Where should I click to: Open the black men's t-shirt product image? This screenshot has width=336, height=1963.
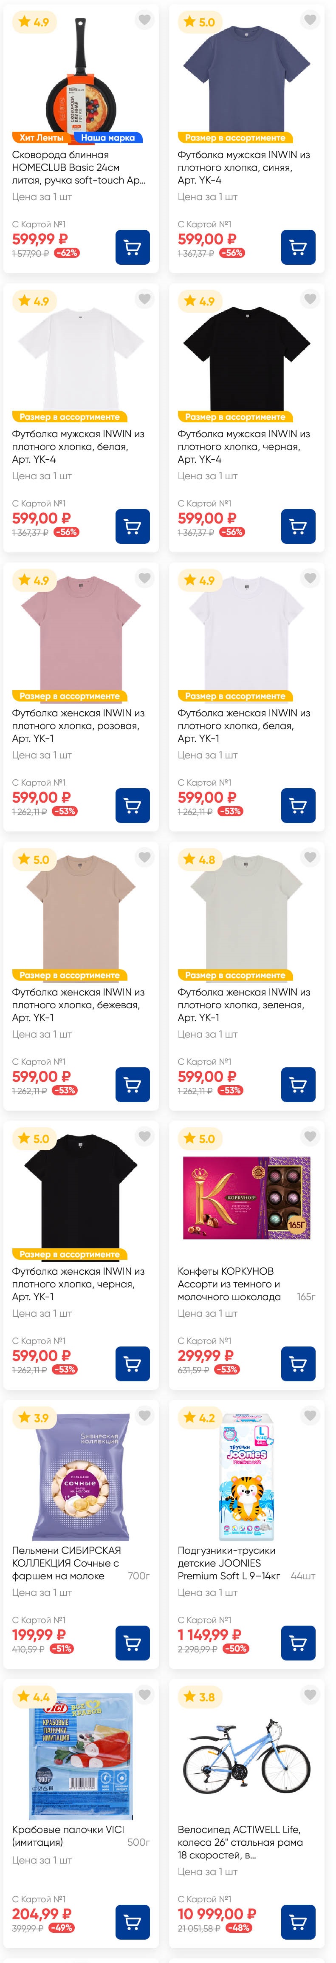pyautogui.click(x=246, y=358)
